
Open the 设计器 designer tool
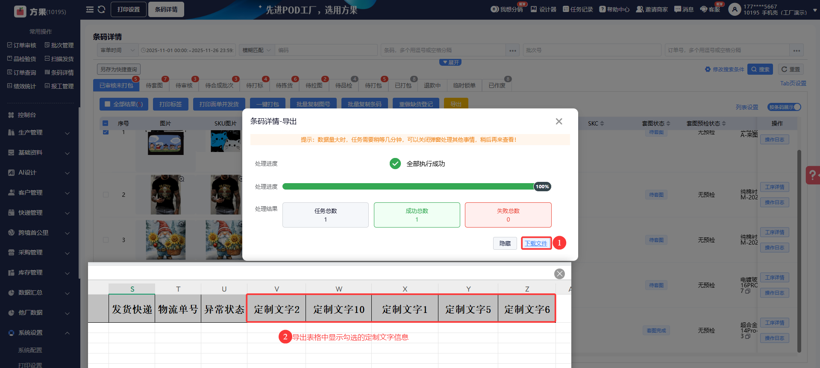tap(544, 9)
